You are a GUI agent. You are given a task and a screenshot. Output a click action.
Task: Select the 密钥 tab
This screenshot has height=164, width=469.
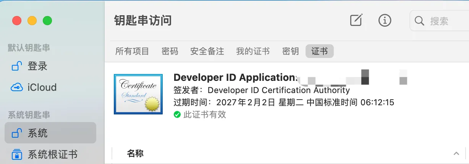(x=290, y=51)
